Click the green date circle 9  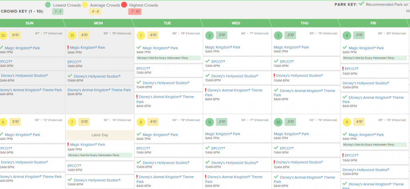(209, 122)
